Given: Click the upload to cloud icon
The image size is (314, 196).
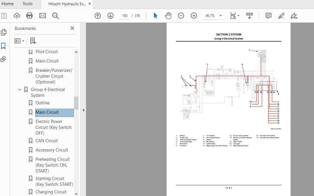Looking at the screenshot, I should click(x=17, y=16).
